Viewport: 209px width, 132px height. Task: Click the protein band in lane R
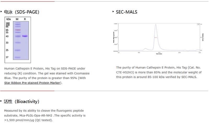(25, 36)
